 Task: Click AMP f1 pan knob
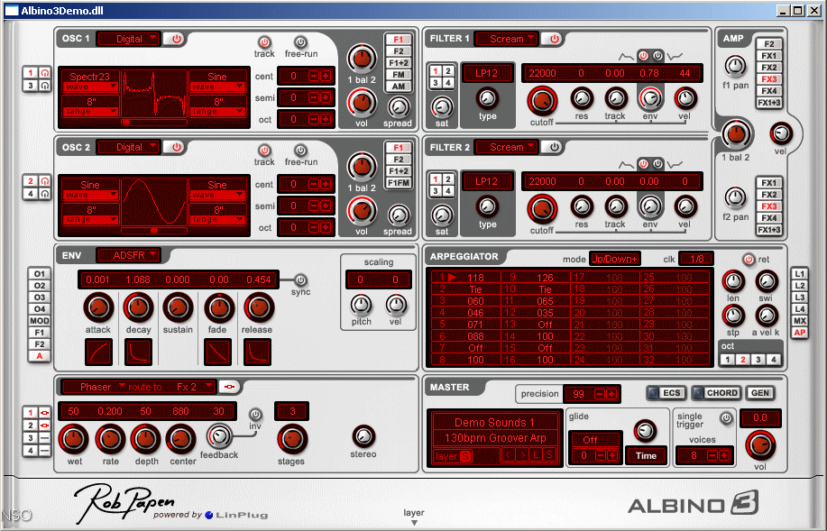point(735,66)
